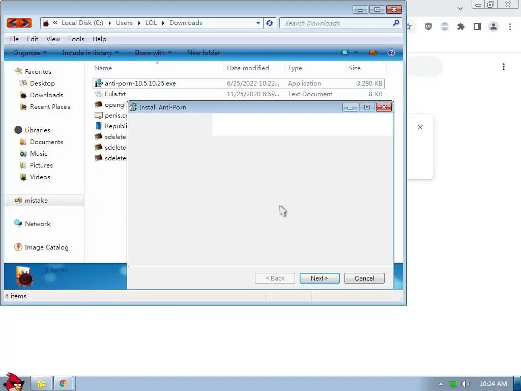
Task: Click Next in the Install Anti-Porn dialog
Action: pos(320,278)
